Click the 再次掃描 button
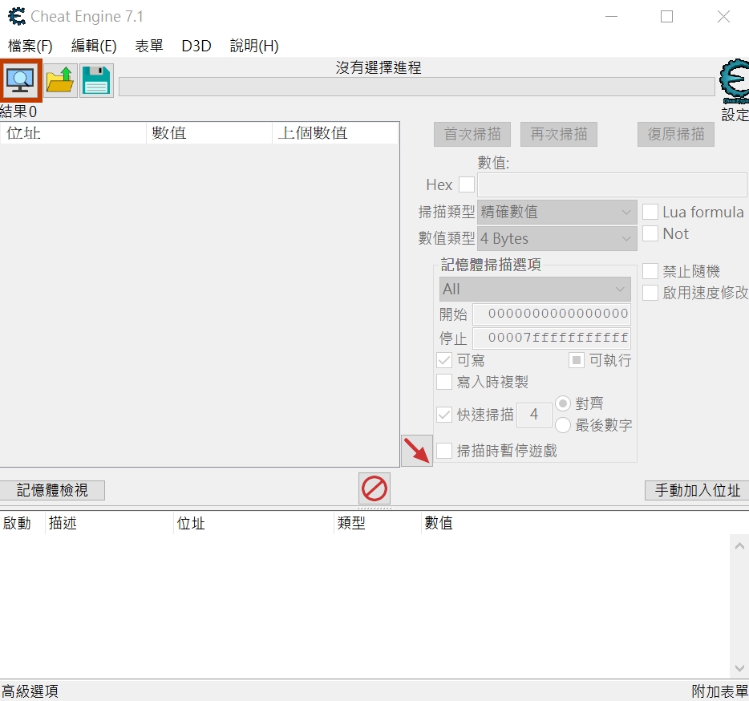 (x=559, y=134)
